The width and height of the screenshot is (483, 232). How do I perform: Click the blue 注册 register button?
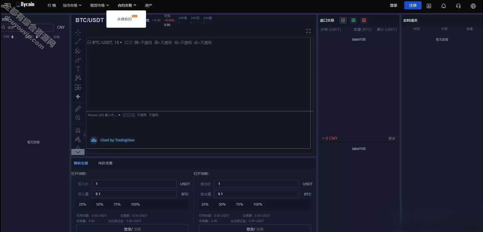(x=413, y=5)
